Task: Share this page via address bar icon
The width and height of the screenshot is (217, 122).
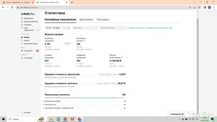Action: [195, 7]
